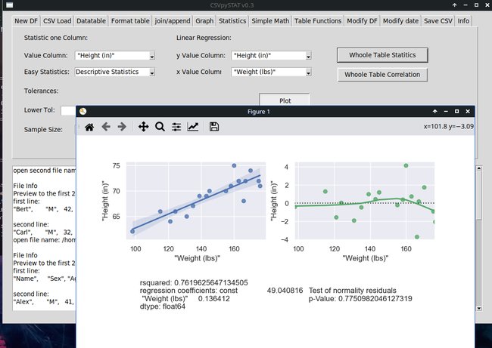Screen dimensions: 492x348
Task: Click the Figure 1 window icon
Action: coord(83,112)
